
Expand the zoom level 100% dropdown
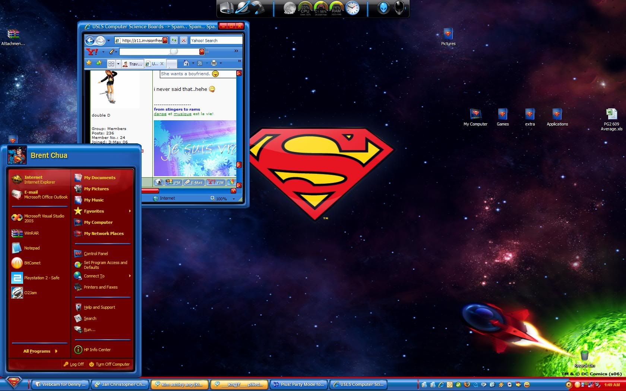[x=234, y=199]
